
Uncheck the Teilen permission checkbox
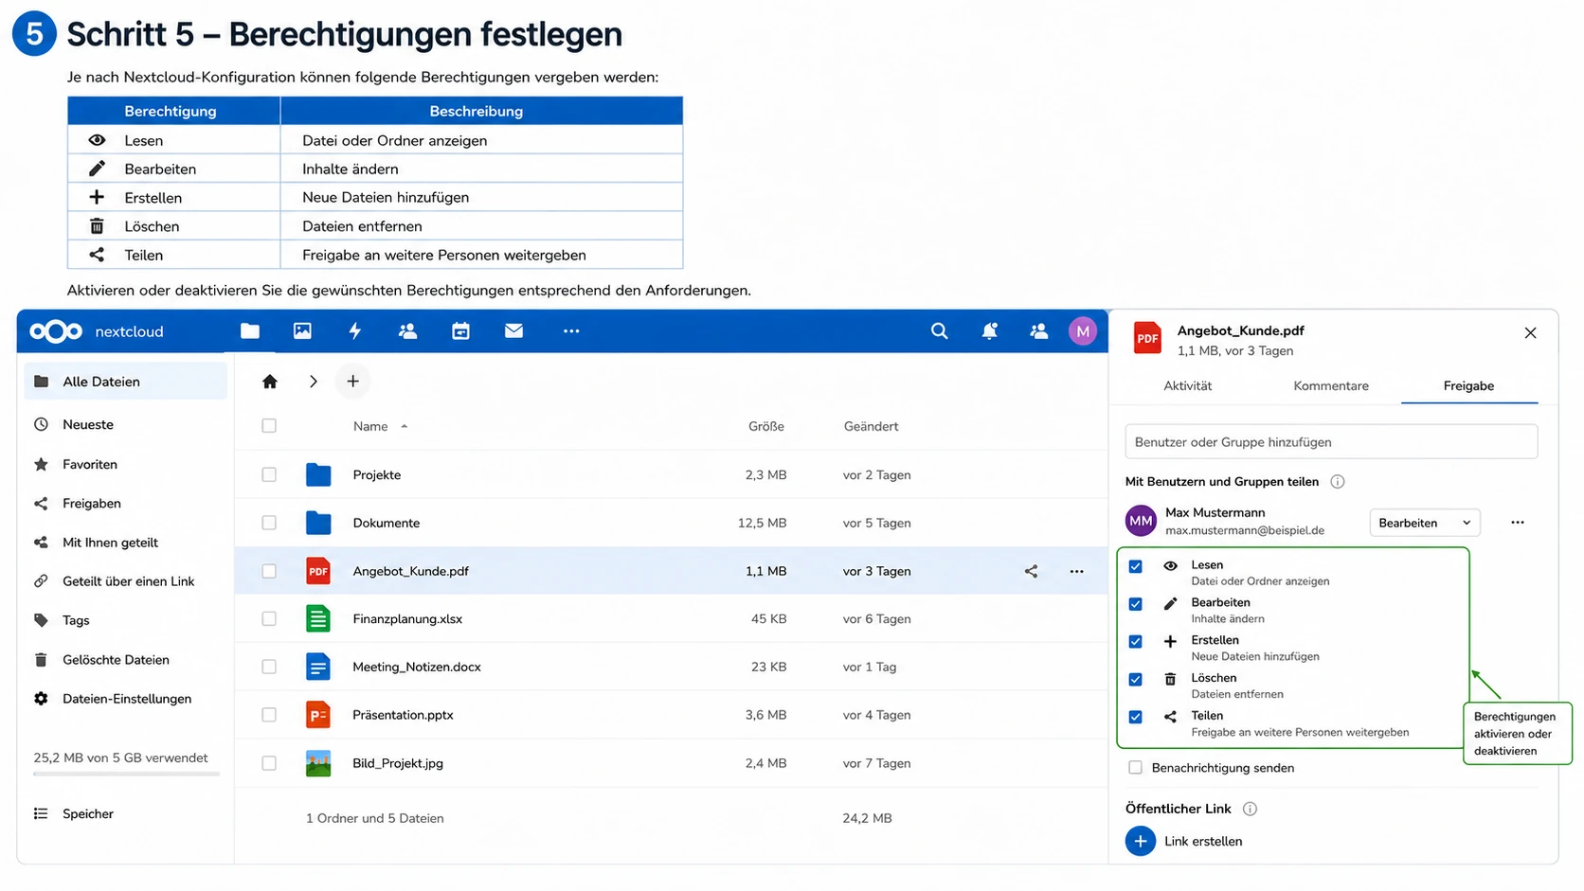1135,717
